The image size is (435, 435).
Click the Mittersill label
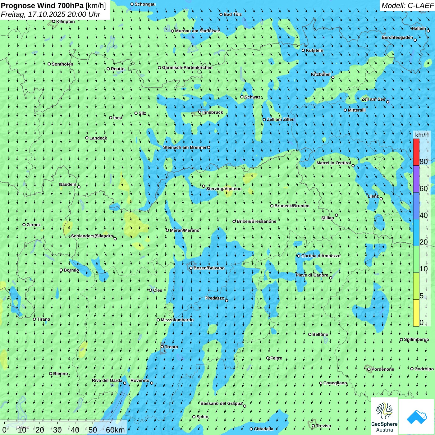[x=357, y=110]
